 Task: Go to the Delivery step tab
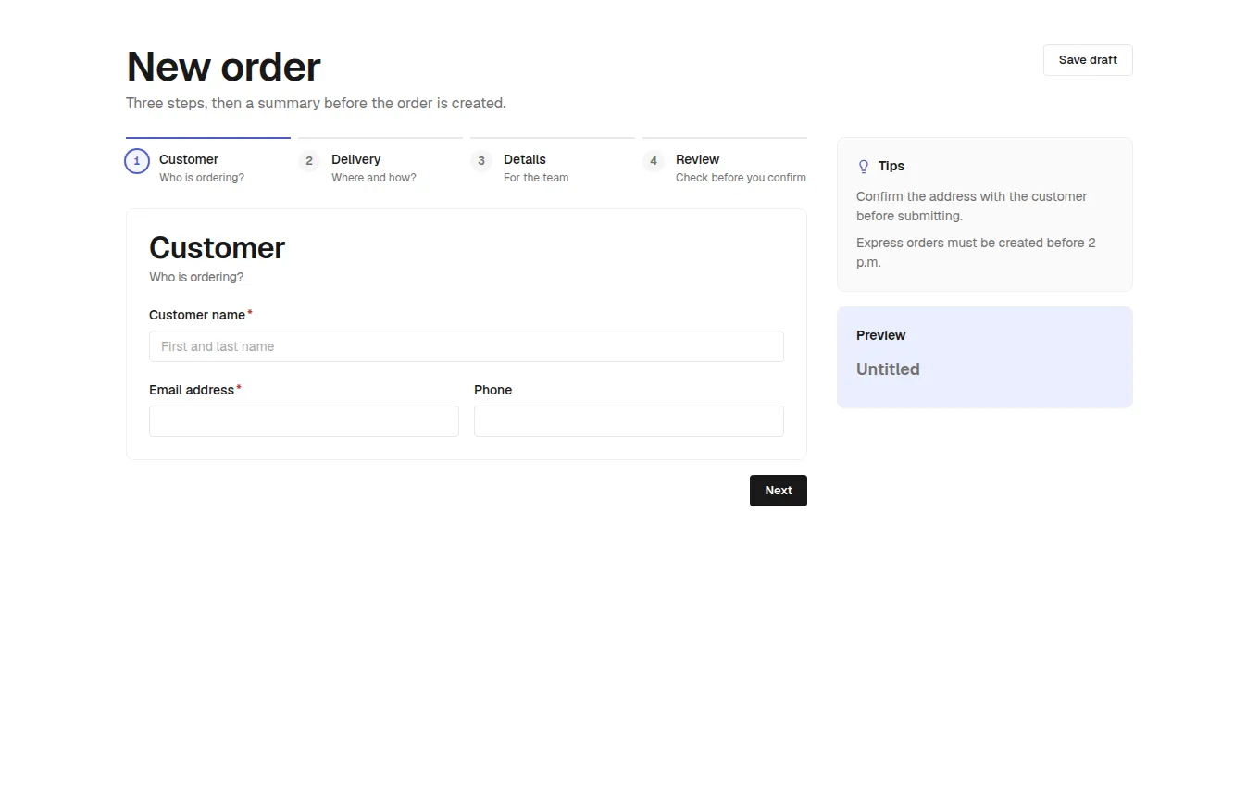tap(380, 165)
